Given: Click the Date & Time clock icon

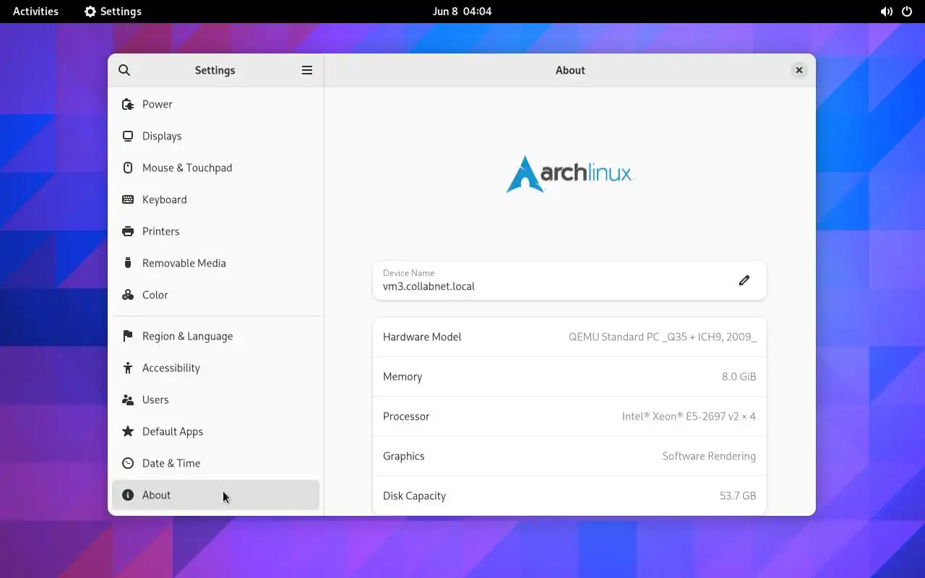Looking at the screenshot, I should click(x=128, y=463).
